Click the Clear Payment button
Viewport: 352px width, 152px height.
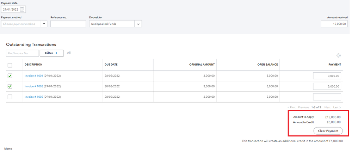click(x=328, y=131)
